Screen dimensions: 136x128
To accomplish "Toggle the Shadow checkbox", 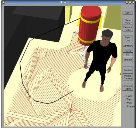I will [124, 107].
